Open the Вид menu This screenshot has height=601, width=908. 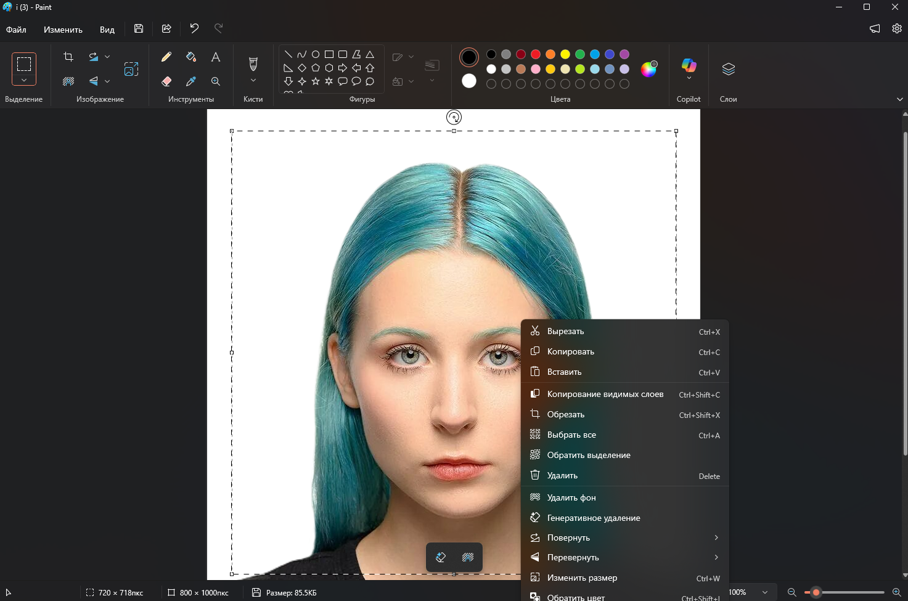[107, 30]
